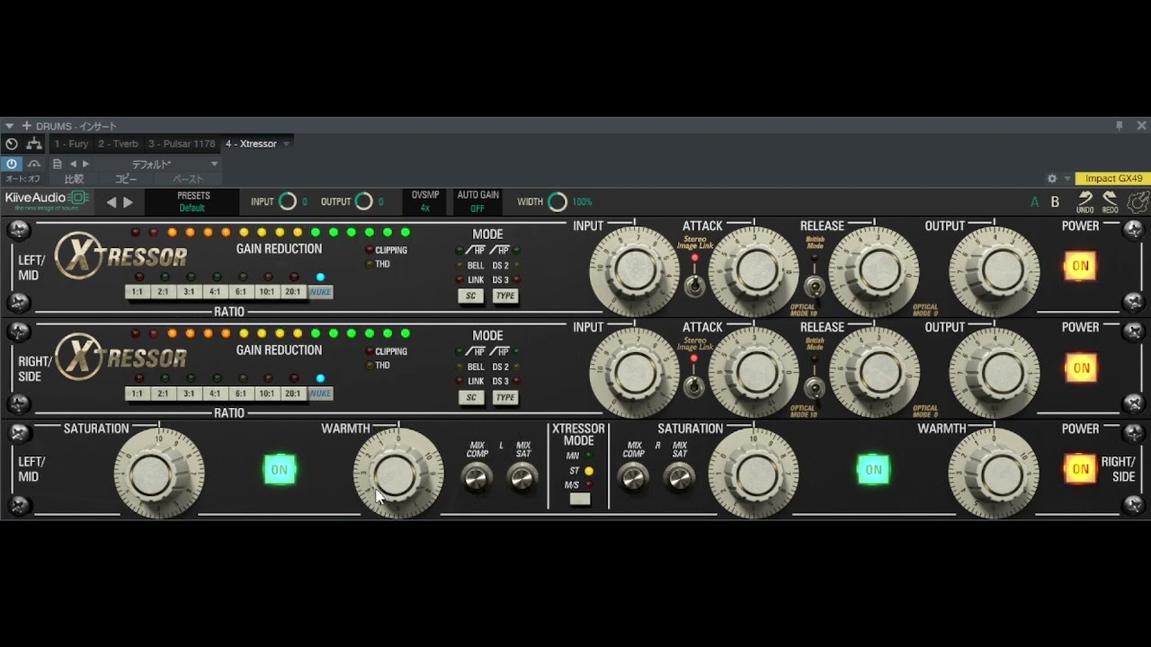Click the Impact GX49 controller label
This screenshot has height=647, width=1151.
click(x=1113, y=179)
